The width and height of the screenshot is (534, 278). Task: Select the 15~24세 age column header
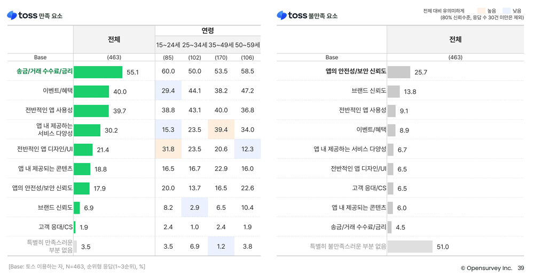tap(168, 45)
